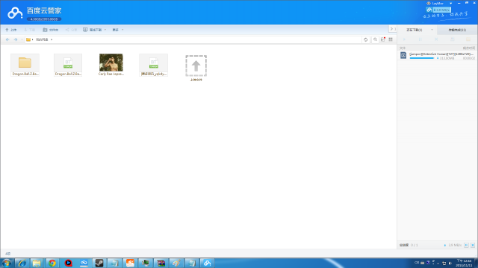Click the remaining time column header
478x268 pixels.
pyautogui.click(x=468, y=48)
